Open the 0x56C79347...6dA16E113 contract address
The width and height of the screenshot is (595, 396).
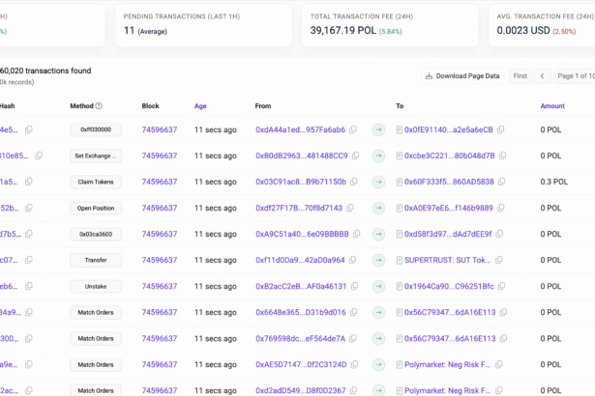pyautogui.click(x=450, y=312)
